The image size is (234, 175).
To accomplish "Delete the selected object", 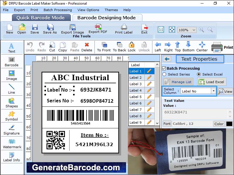I will tap(87, 47).
